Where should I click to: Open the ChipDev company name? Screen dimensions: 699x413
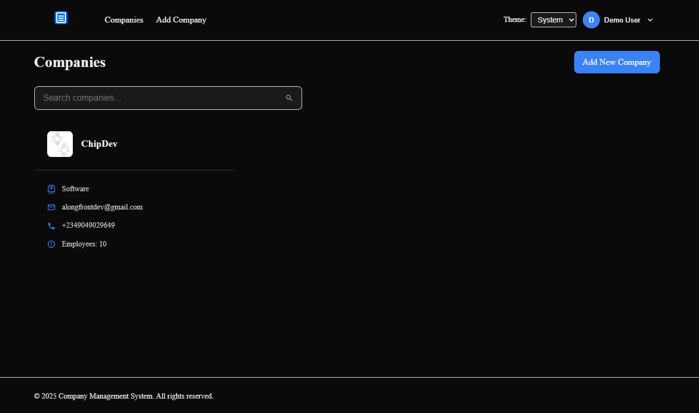(99, 144)
